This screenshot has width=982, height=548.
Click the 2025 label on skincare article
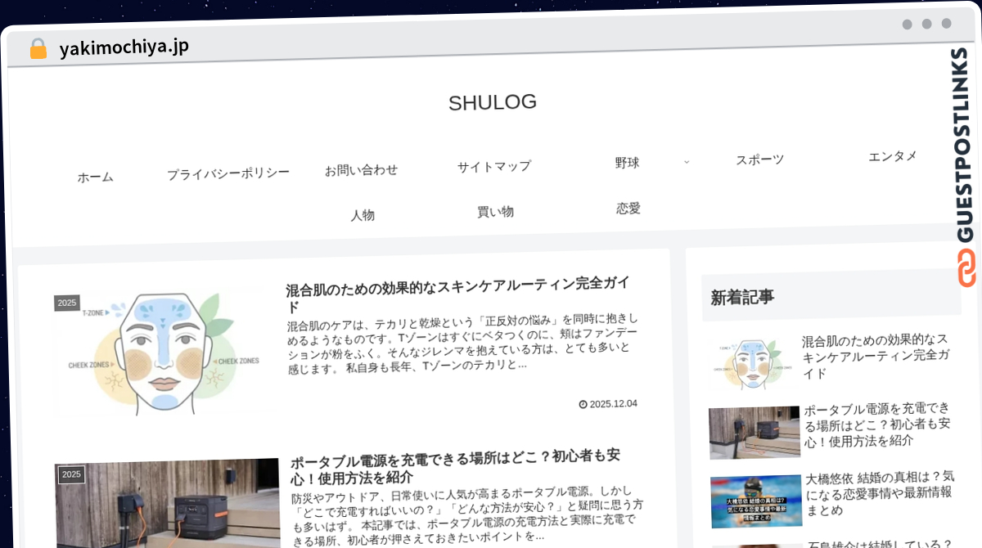[x=67, y=303]
